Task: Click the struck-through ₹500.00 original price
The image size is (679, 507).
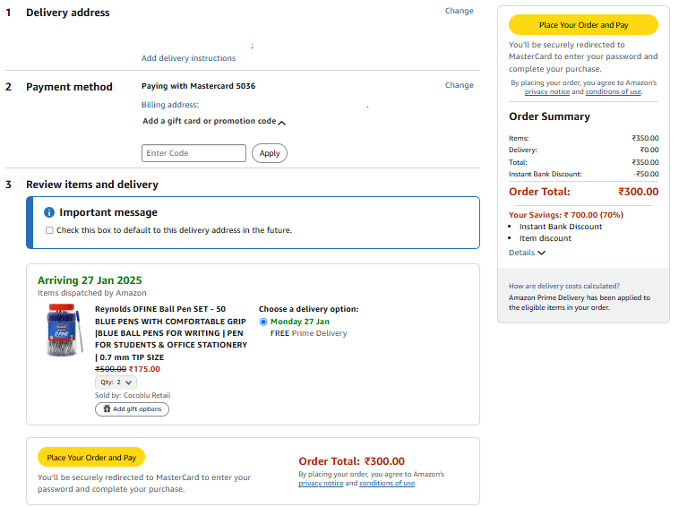Action: pyautogui.click(x=110, y=369)
